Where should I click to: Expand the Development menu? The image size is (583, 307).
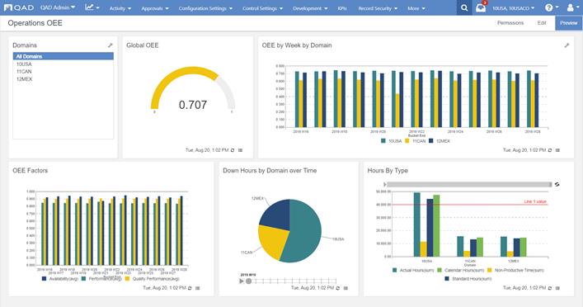pos(310,8)
